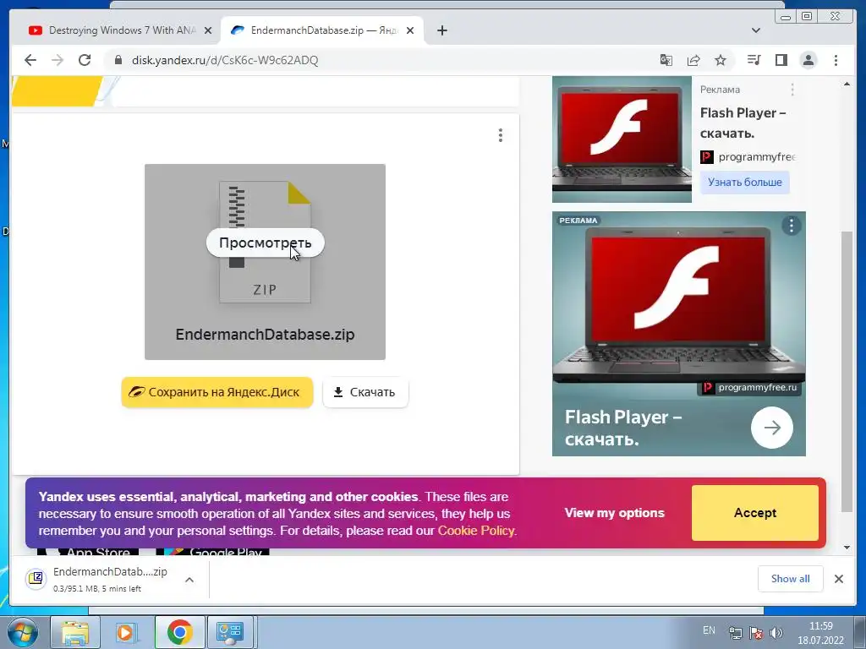Click the scrollbar up arrow
Viewport: 866px width, 649px height.
(x=847, y=84)
